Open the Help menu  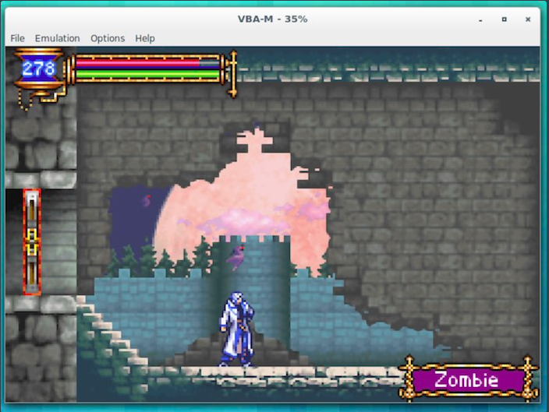[x=145, y=38]
